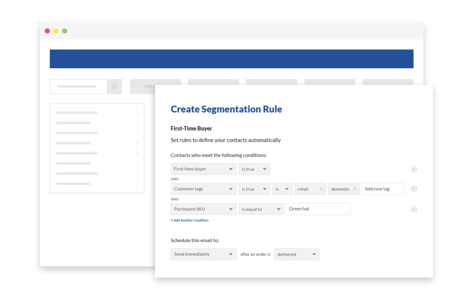Click the chevron beside the last sidebar entry
Viewport: 473px width, 306px height.
pyautogui.click(x=137, y=184)
